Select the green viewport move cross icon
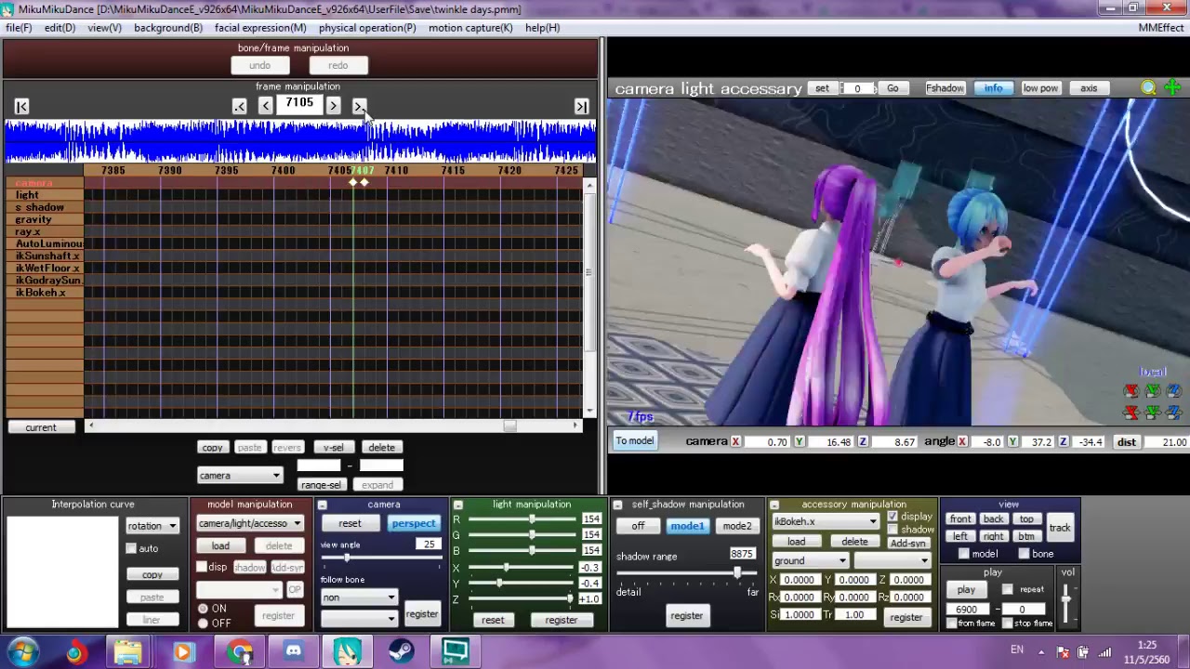The image size is (1190, 669). click(x=1172, y=88)
